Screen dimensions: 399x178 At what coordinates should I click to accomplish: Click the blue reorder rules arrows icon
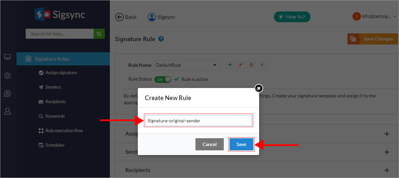pyautogui.click(x=262, y=65)
